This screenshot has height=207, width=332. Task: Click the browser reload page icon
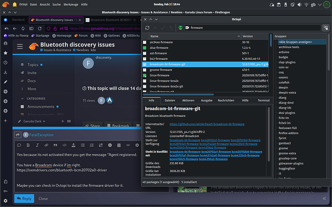[39, 28]
